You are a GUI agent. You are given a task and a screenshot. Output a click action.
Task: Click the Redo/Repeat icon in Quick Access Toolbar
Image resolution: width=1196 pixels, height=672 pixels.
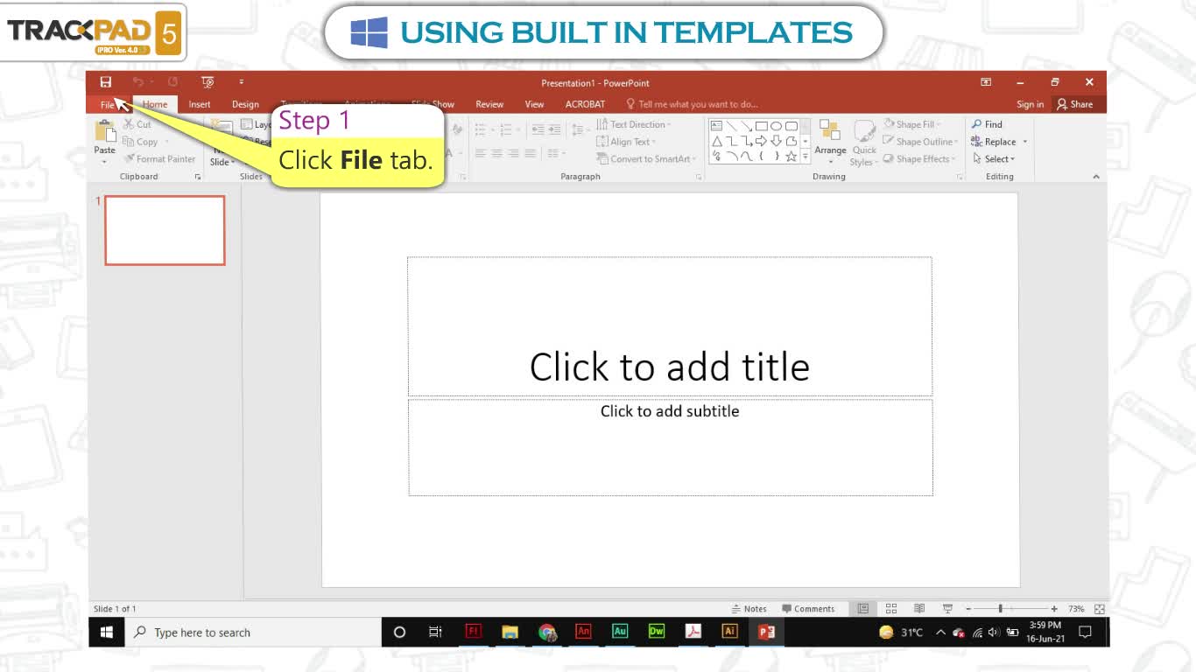[x=172, y=82]
